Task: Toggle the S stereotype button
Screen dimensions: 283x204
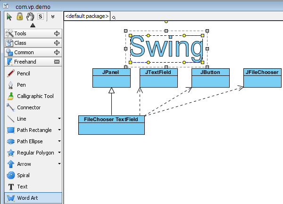Action: pyautogui.click(x=41, y=16)
